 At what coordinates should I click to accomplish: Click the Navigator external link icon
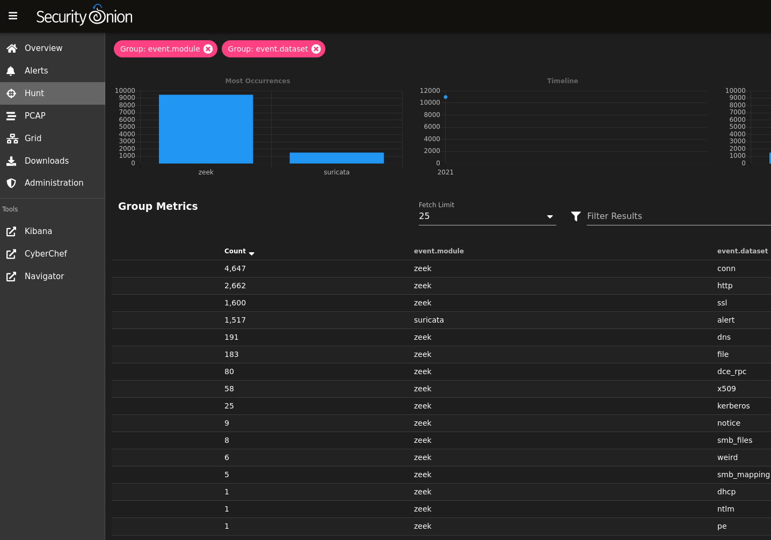[11, 276]
